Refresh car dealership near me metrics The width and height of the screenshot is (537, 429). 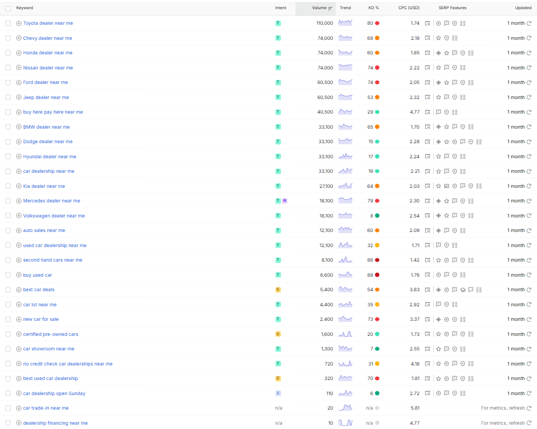[529, 171]
